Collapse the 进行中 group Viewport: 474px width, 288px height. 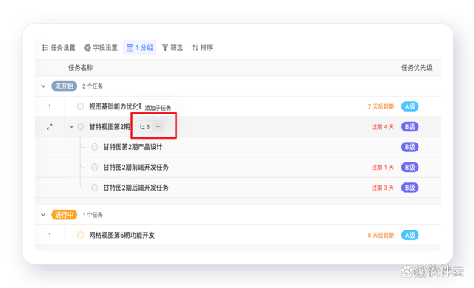click(x=44, y=215)
